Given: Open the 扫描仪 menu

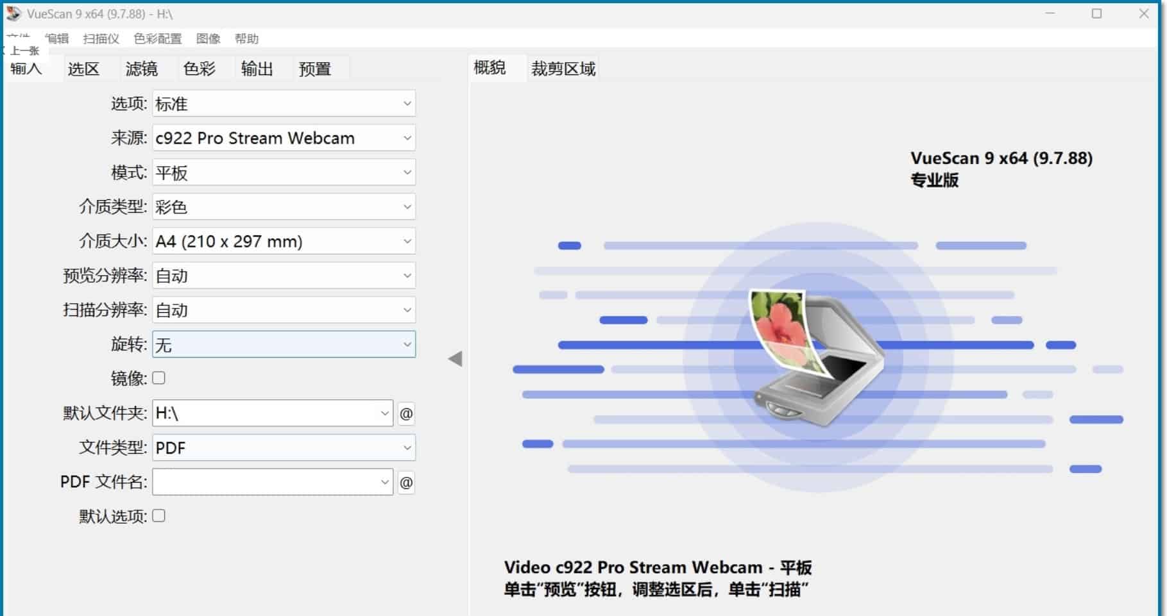Looking at the screenshot, I should tap(101, 38).
